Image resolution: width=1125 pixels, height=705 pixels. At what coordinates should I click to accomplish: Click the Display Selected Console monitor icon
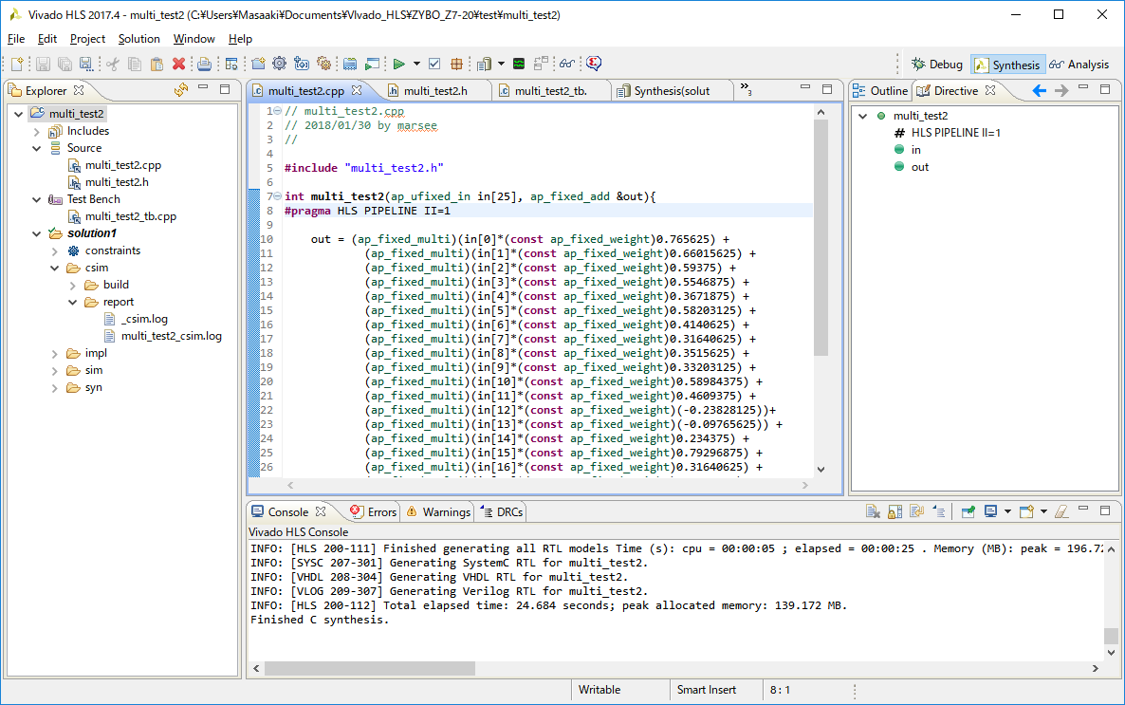coord(991,511)
